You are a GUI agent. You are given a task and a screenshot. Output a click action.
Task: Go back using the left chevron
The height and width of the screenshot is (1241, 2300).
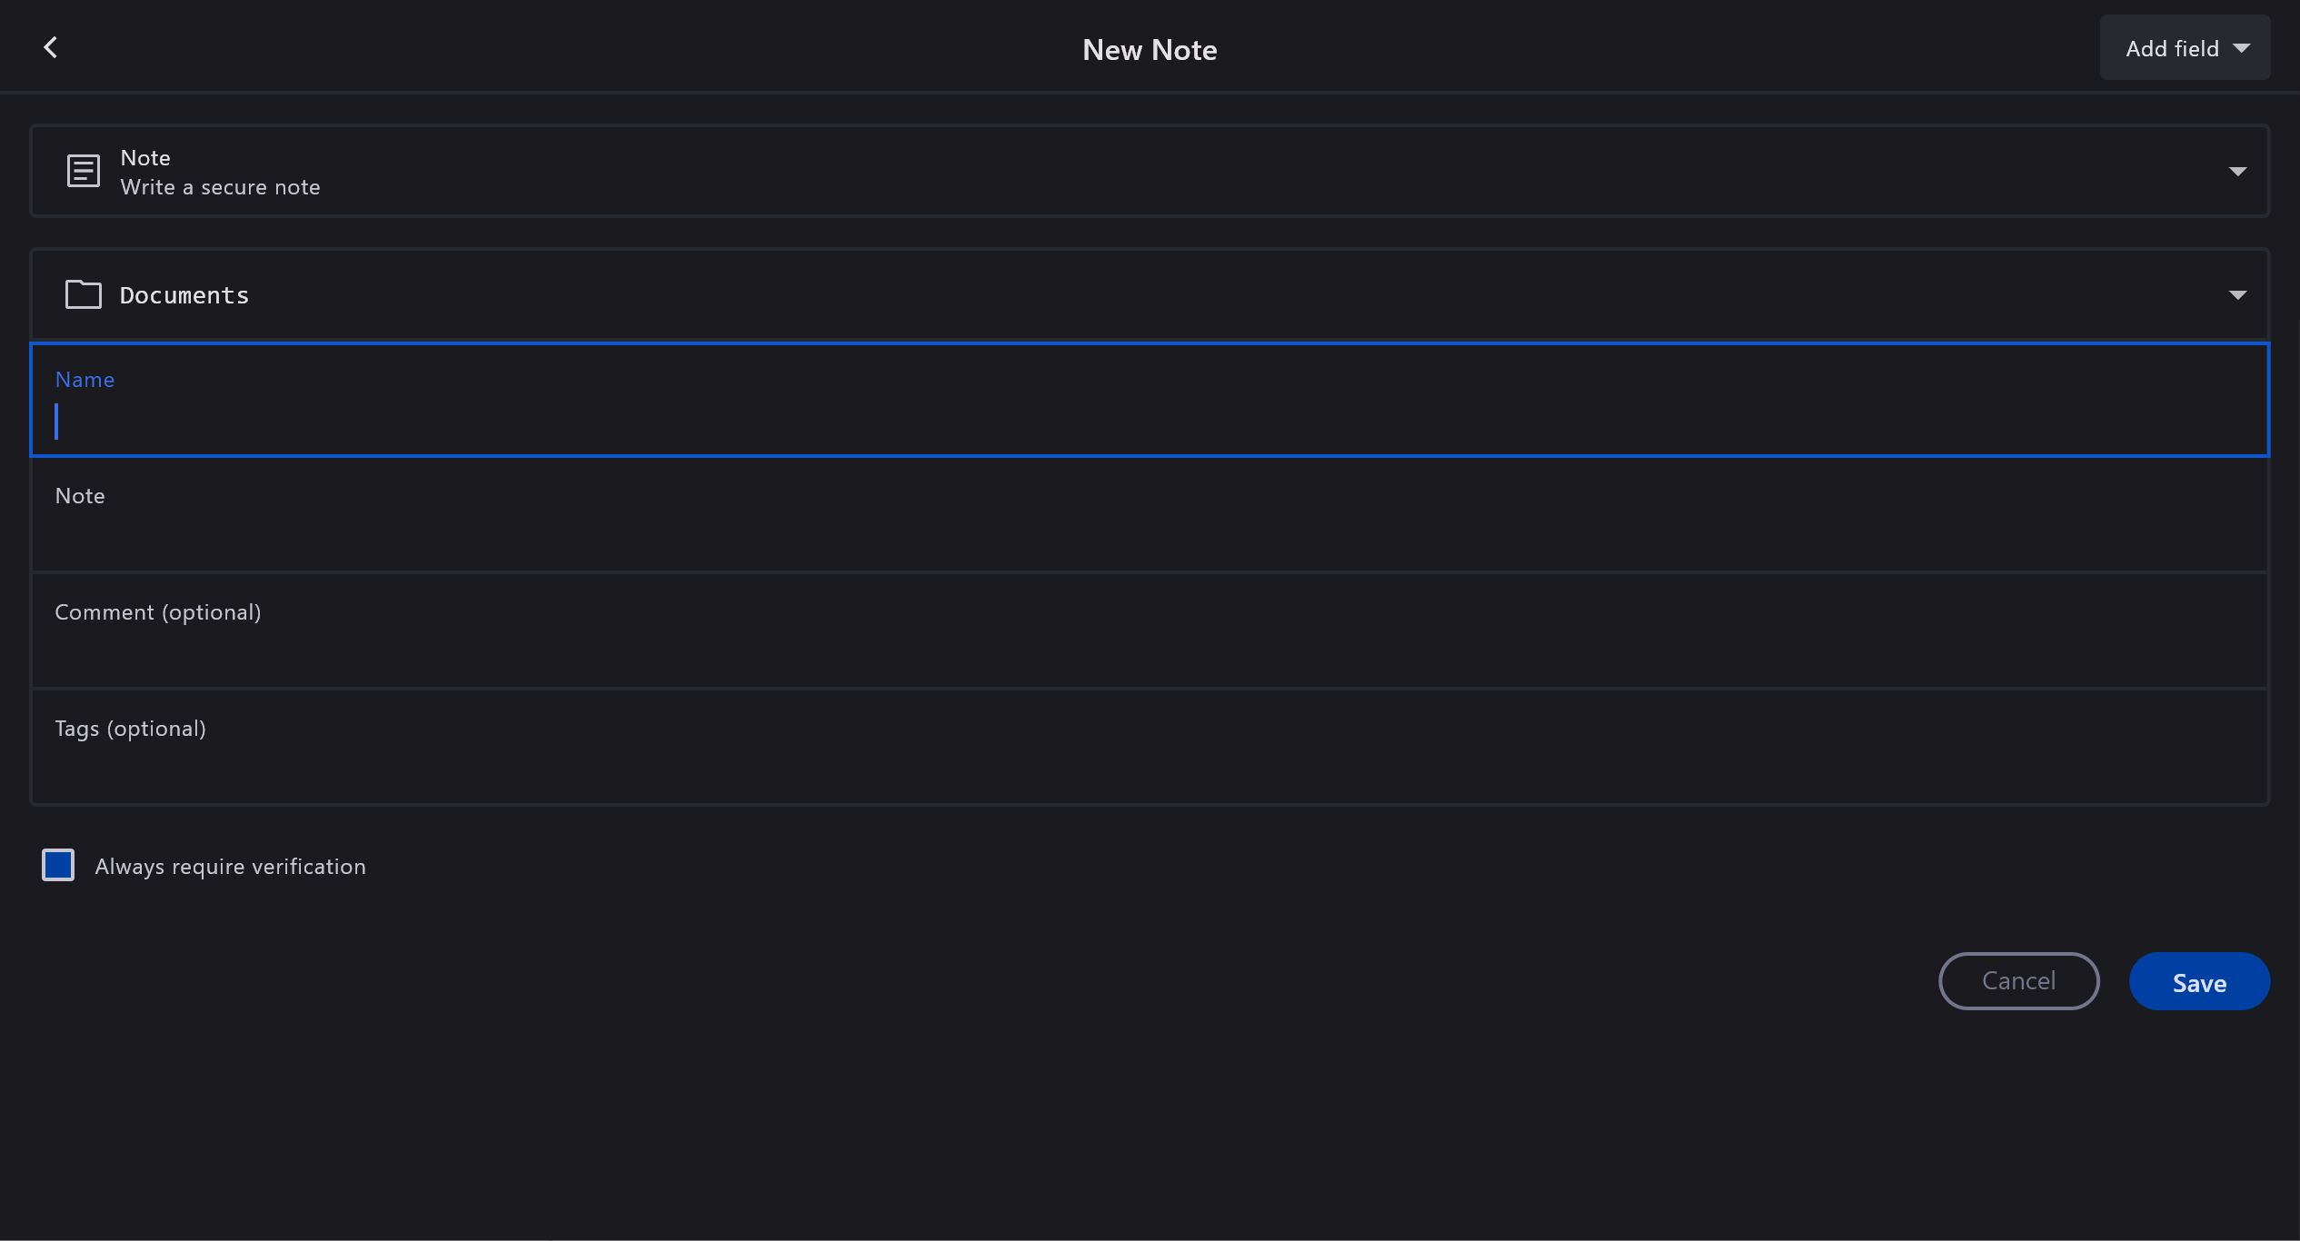tap(51, 47)
